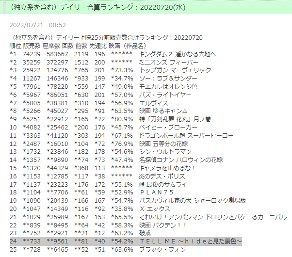The width and height of the screenshot is (292, 257).
Task: Select the title シン・ウルトラマン
Action: click(x=165, y=152)
